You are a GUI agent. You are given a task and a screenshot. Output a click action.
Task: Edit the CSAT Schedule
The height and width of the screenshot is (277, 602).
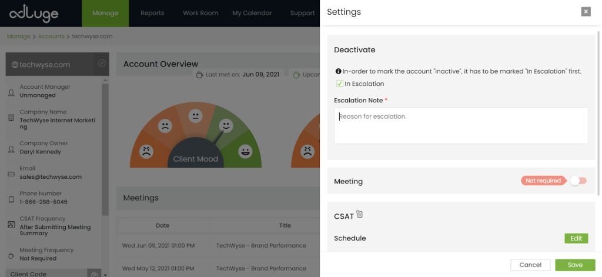point(576,238)
